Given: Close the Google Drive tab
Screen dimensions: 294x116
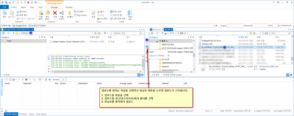Looking at the screenshot, I should 32,30.
